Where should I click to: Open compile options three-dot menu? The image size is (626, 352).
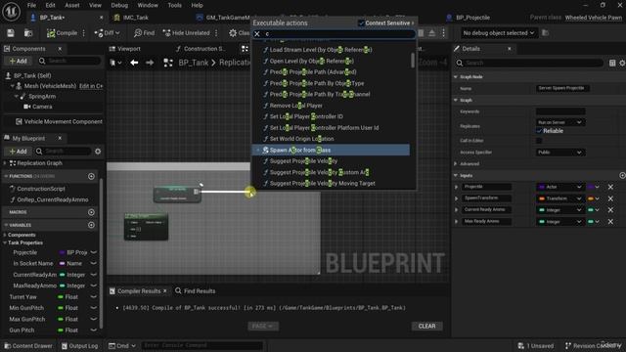(83, 33)
